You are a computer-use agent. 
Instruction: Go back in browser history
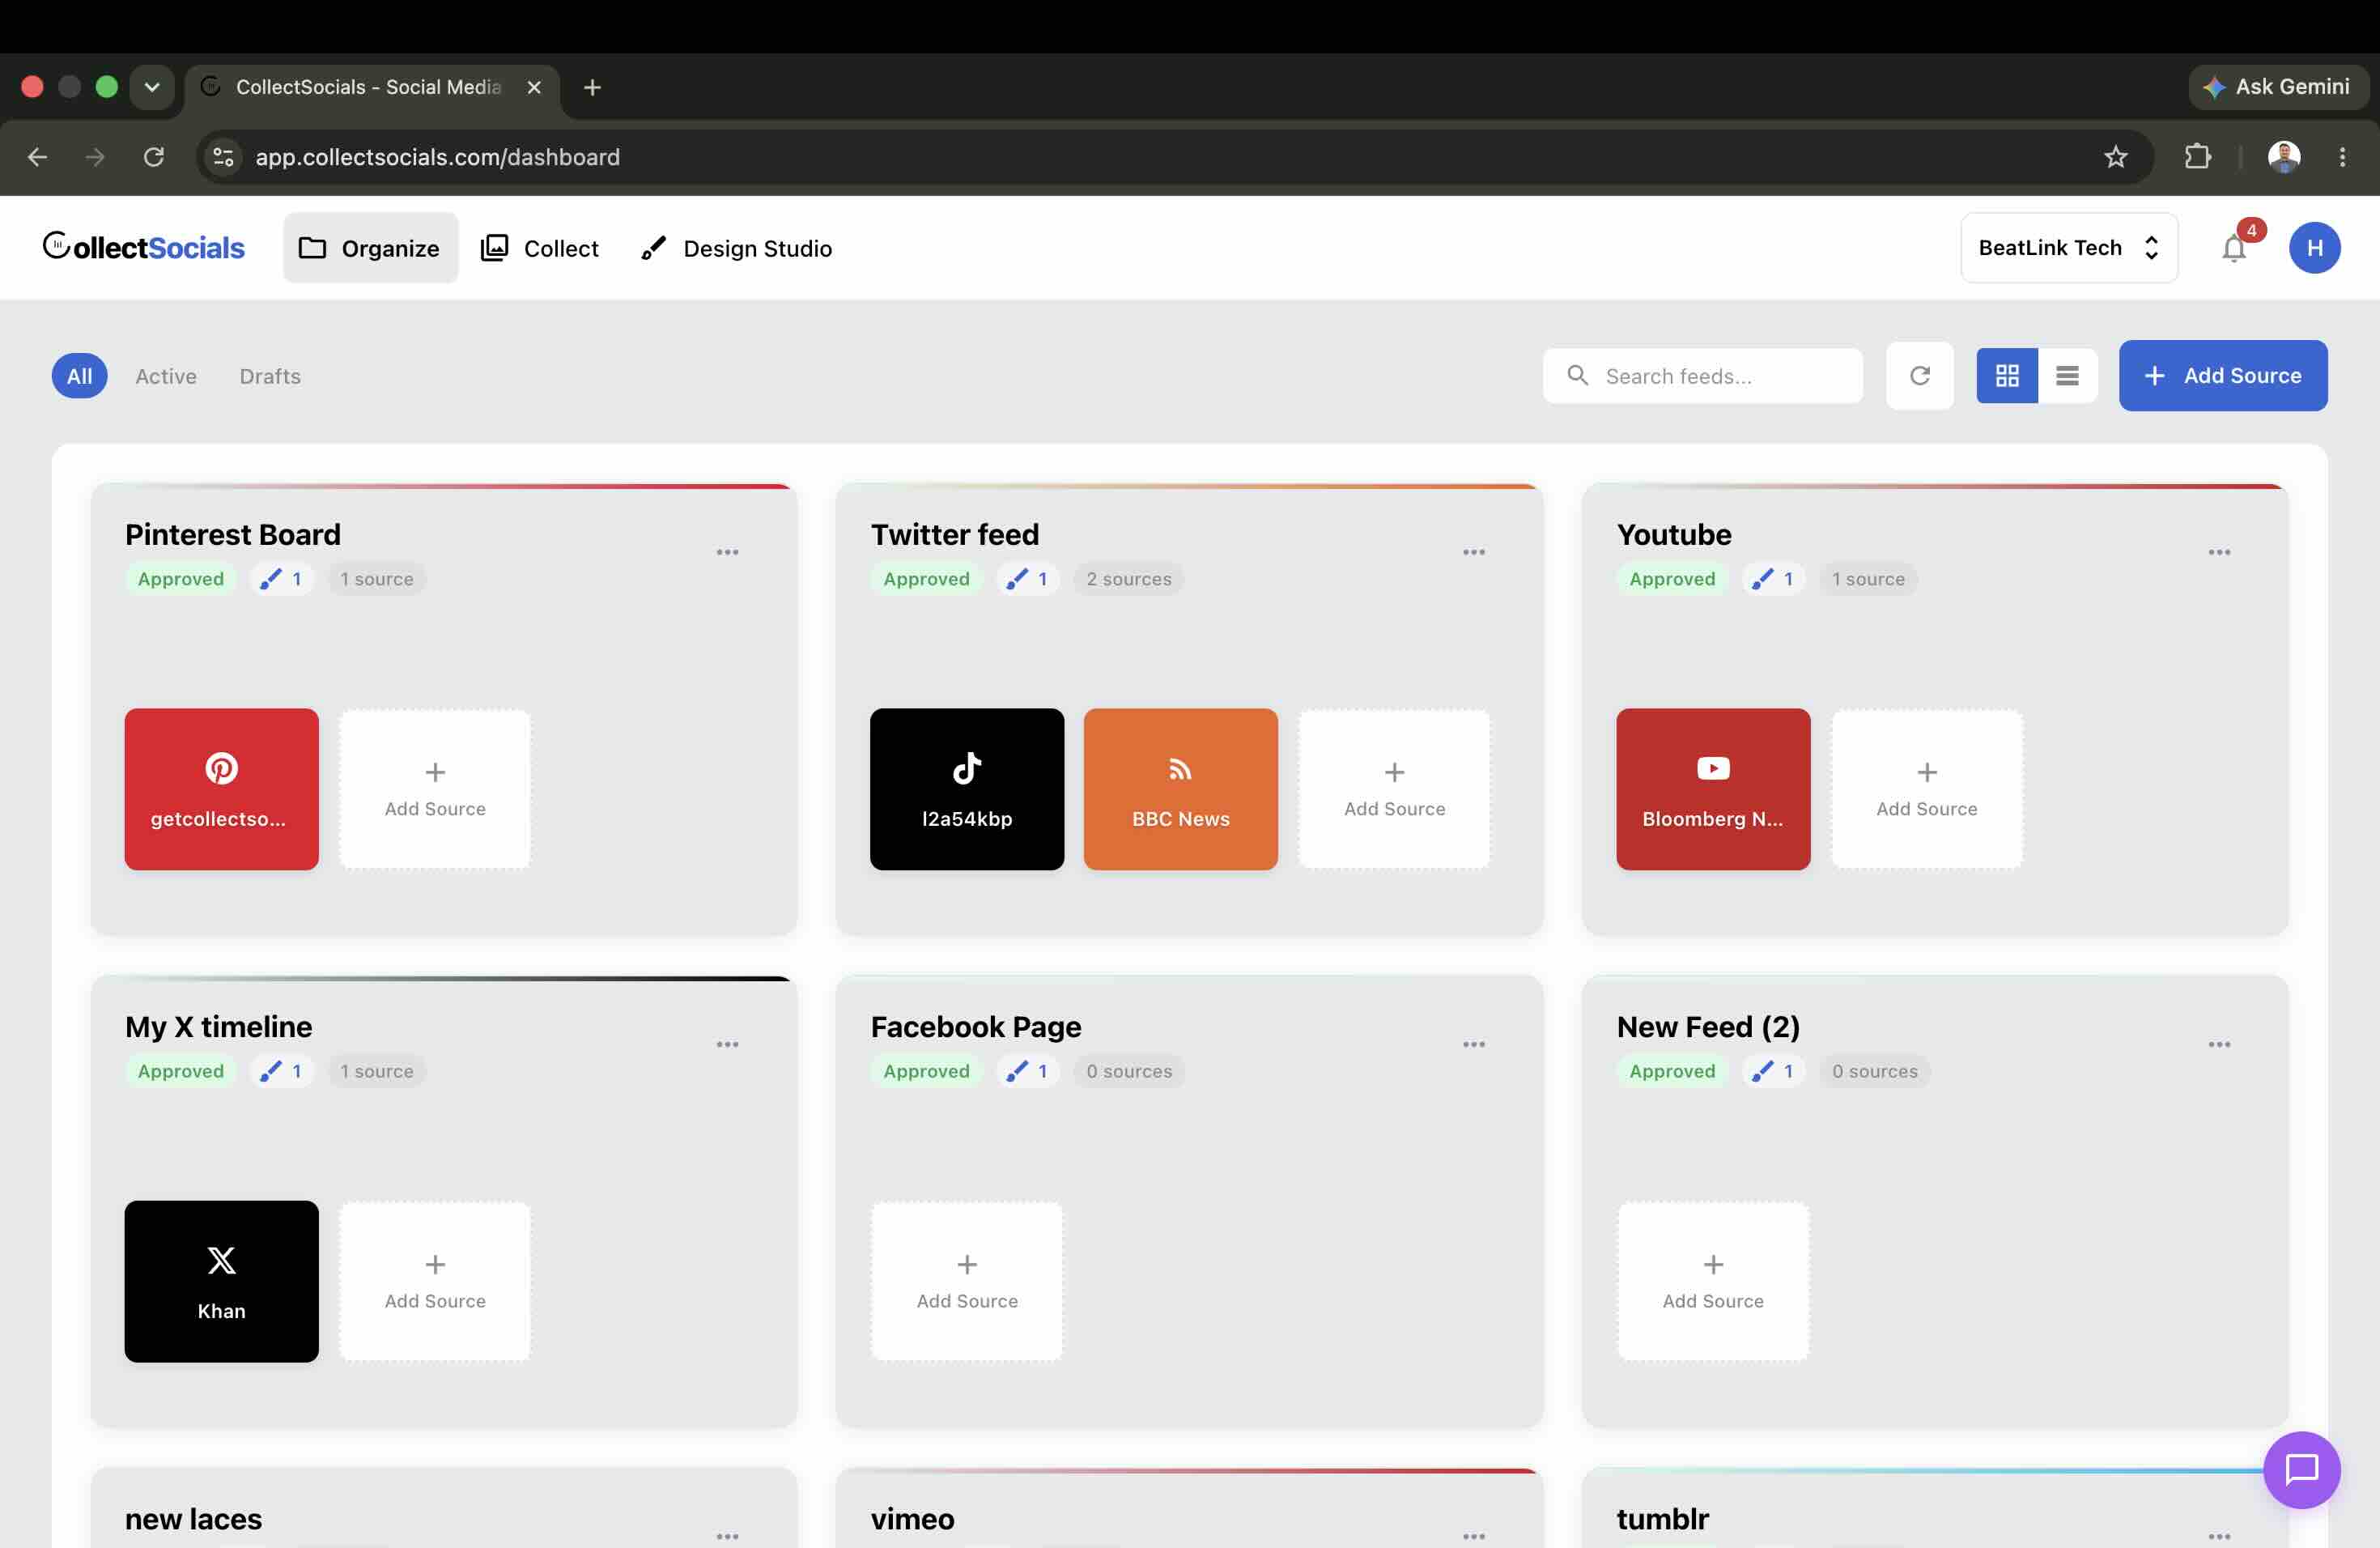tap(37, 157)
